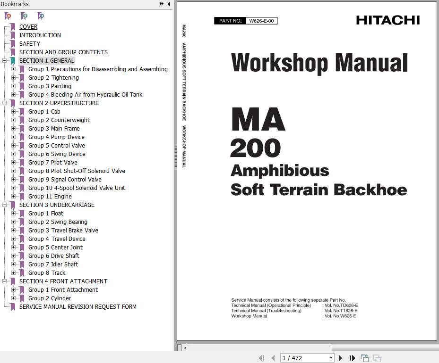Open Group 10 4-Spool Solenoid Valve Unit
Viewport: 439px width, 363px height.
[77, 188]
